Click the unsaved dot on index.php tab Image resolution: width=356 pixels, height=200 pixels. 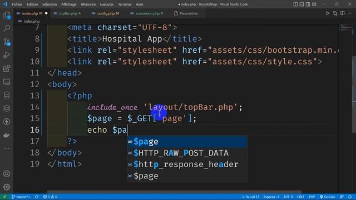pos(46,13)
